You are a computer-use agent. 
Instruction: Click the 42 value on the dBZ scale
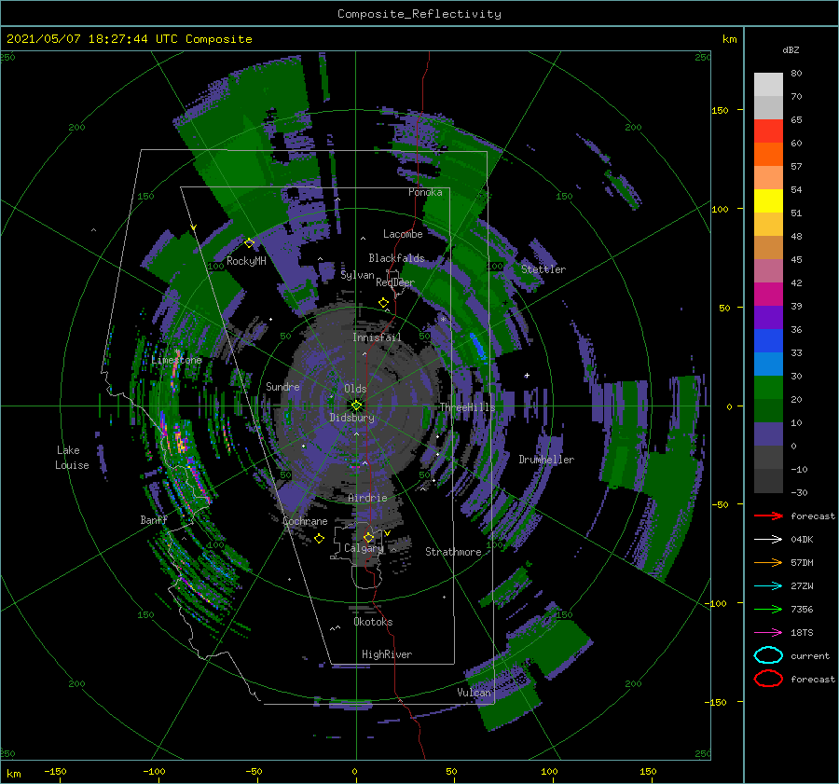coord(796,282)
